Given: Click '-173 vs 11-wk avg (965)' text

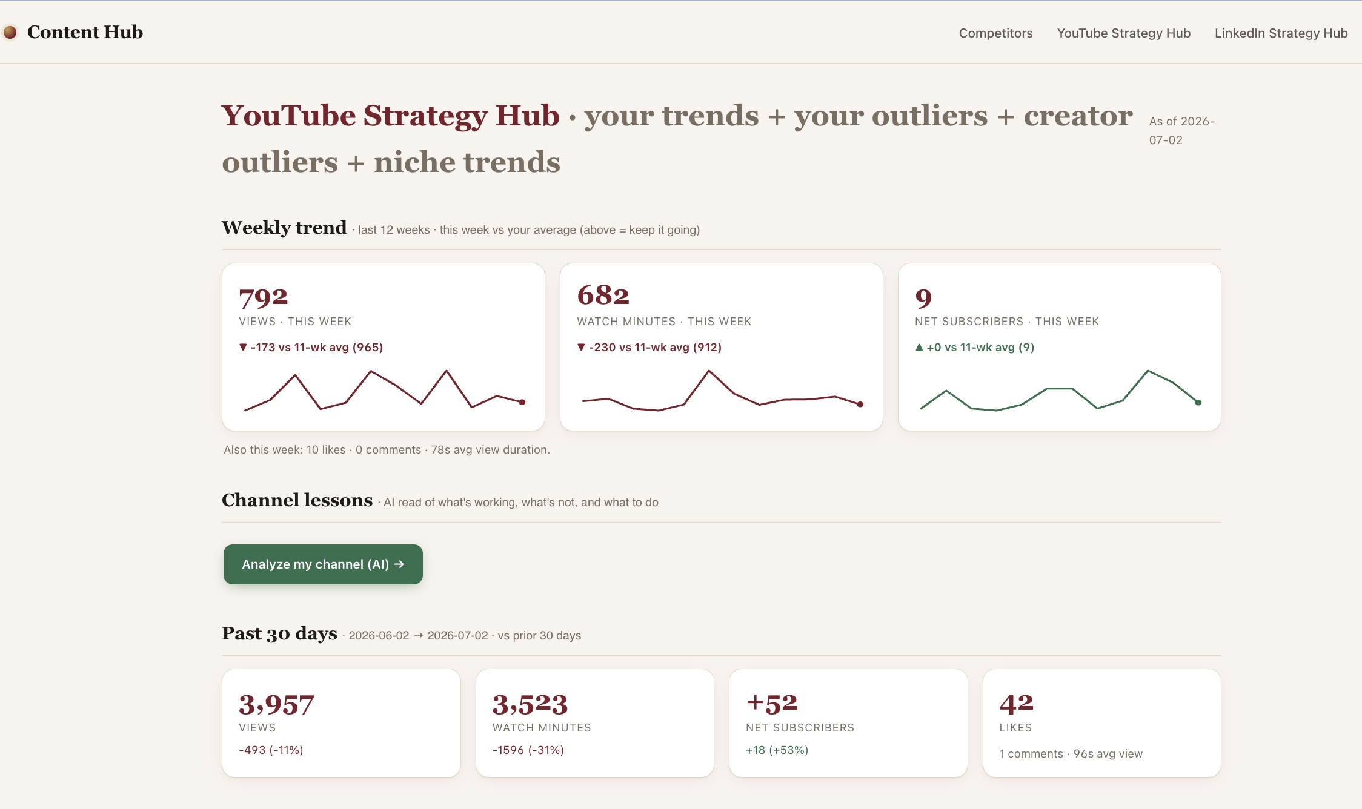Looking at the screenshot, I should click(311, 348).
